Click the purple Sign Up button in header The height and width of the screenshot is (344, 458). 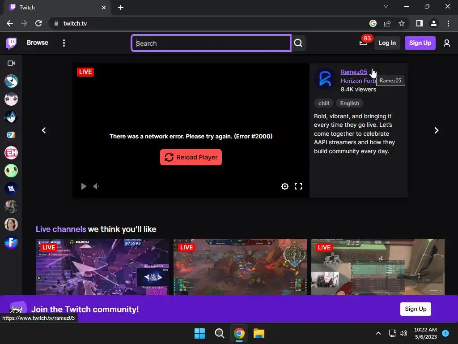pos(420,43)
